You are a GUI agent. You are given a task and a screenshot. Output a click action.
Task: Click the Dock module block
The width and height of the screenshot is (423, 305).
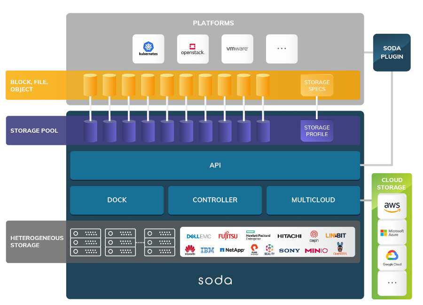coord(117,200)
